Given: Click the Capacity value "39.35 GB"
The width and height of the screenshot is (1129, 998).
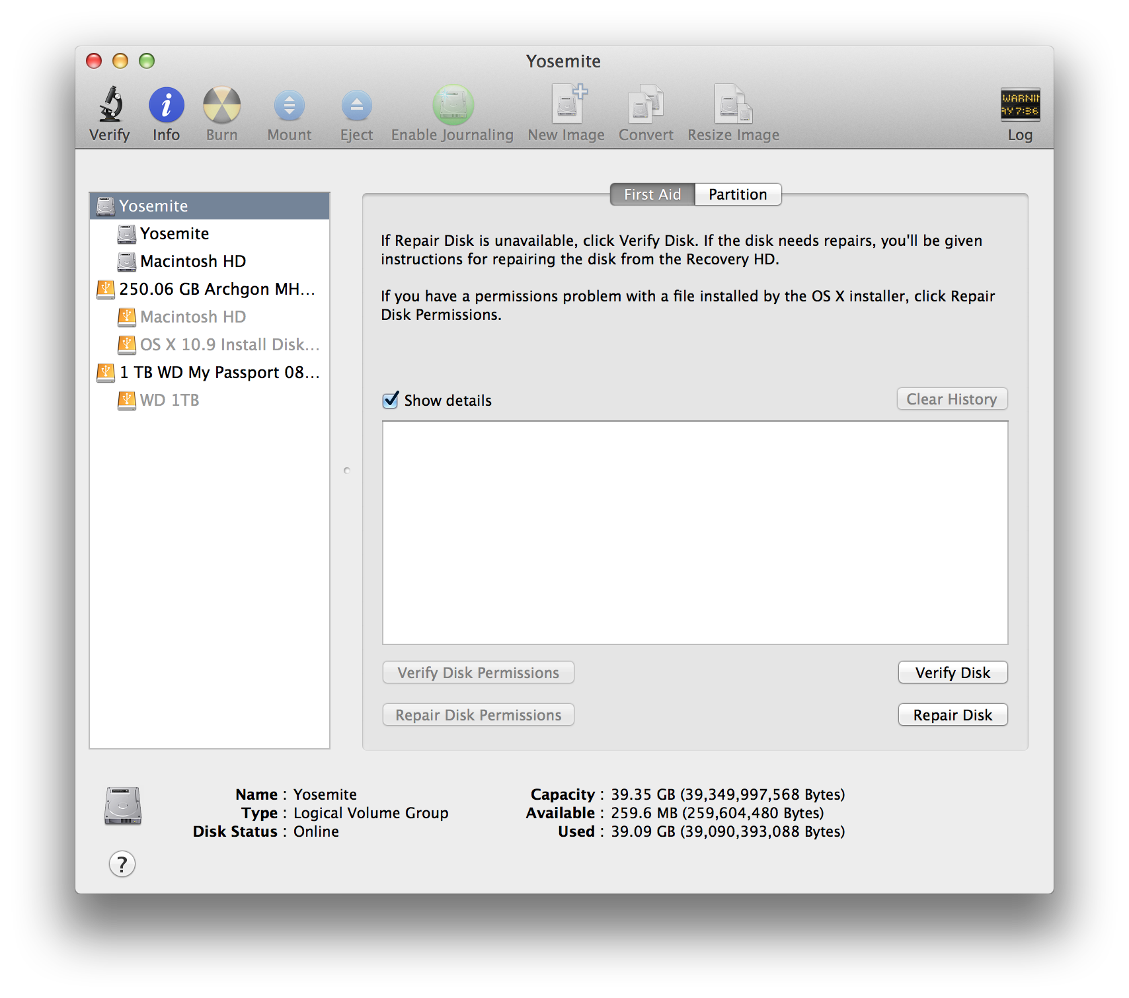Looking at the screenshot, I should (x=643, y=794).
